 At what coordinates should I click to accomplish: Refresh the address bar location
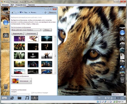tap(45, 13)
